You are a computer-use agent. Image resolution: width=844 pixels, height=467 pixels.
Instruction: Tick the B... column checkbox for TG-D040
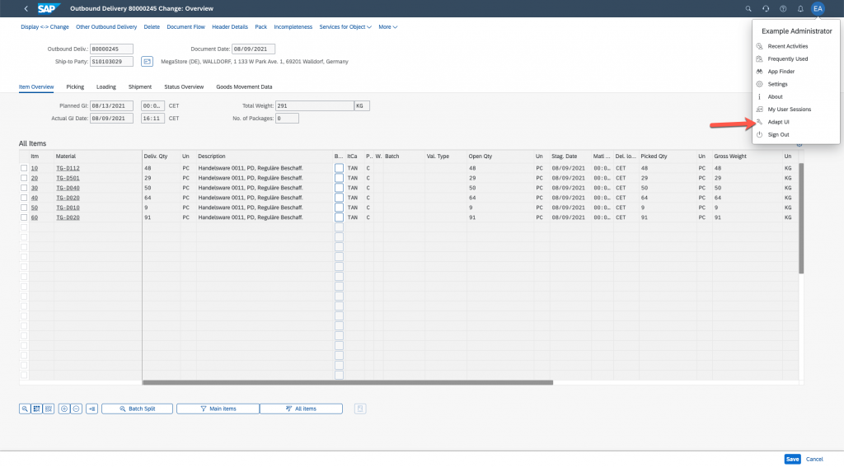click(x=339, y=188)
